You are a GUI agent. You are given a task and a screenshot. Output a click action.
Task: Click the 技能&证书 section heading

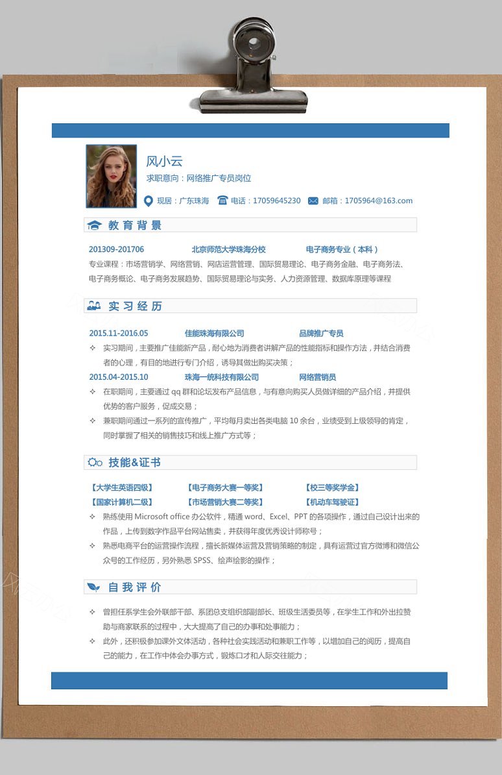point(134,462)
